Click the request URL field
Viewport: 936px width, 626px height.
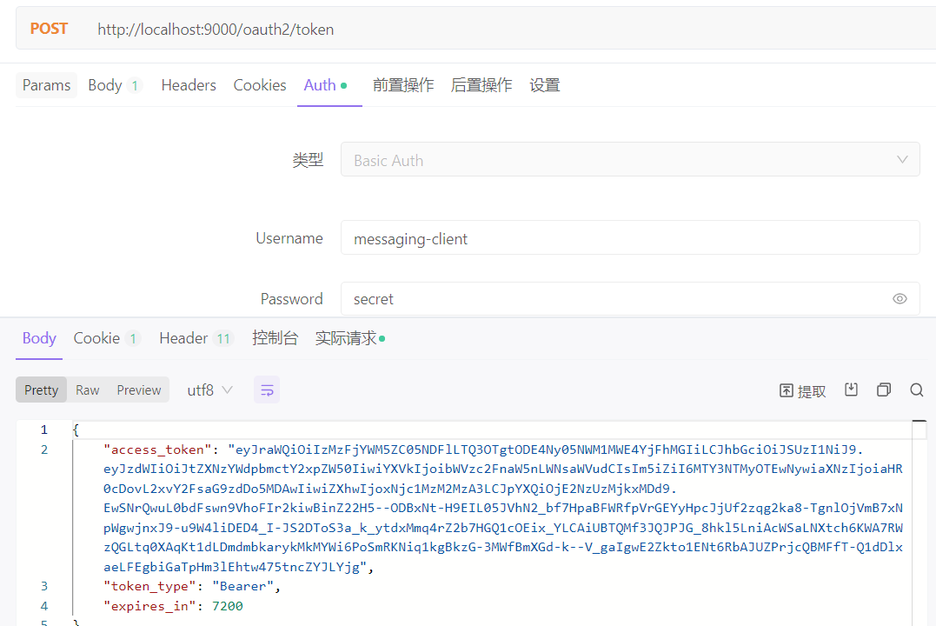(x=504, y=30)
